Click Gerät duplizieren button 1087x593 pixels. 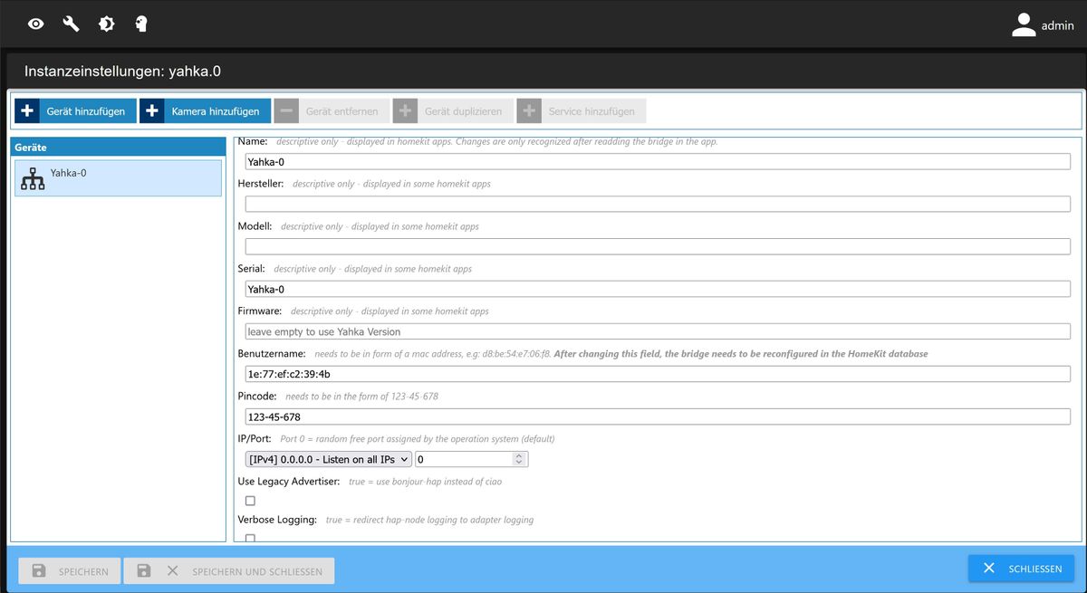point(453,111)
